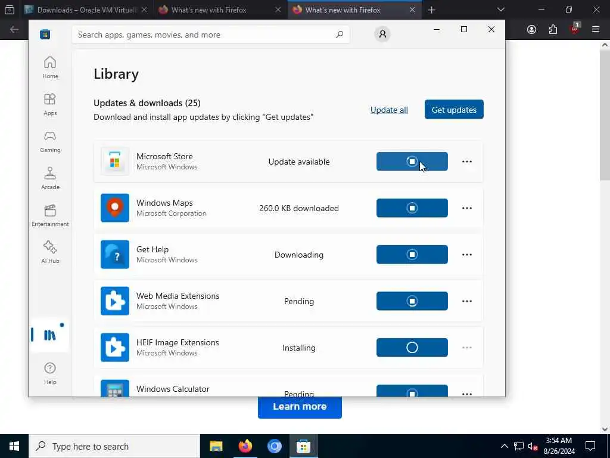
Task: Open notification center icon
Action: coord(590,446)
